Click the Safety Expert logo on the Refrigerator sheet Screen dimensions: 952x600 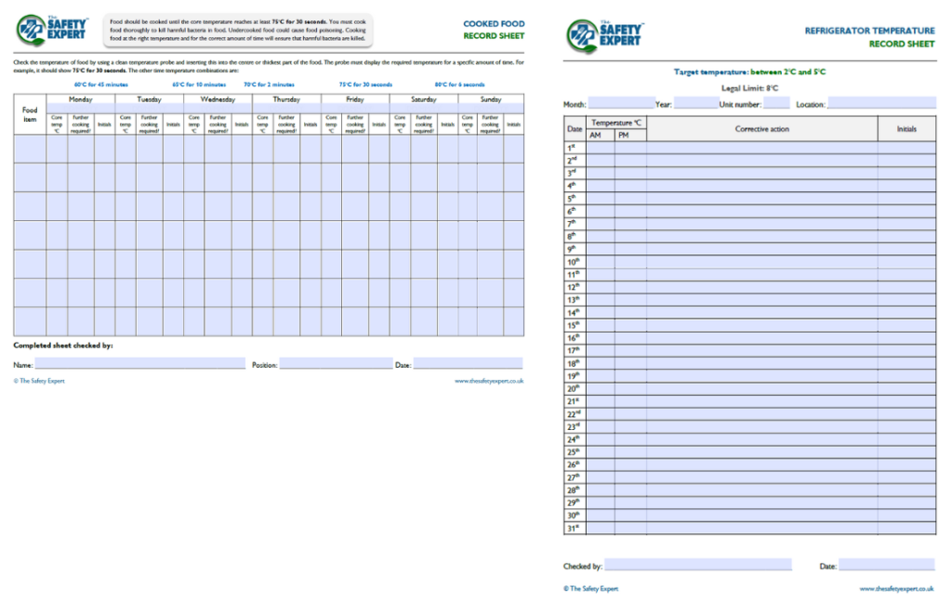point(604,36)
